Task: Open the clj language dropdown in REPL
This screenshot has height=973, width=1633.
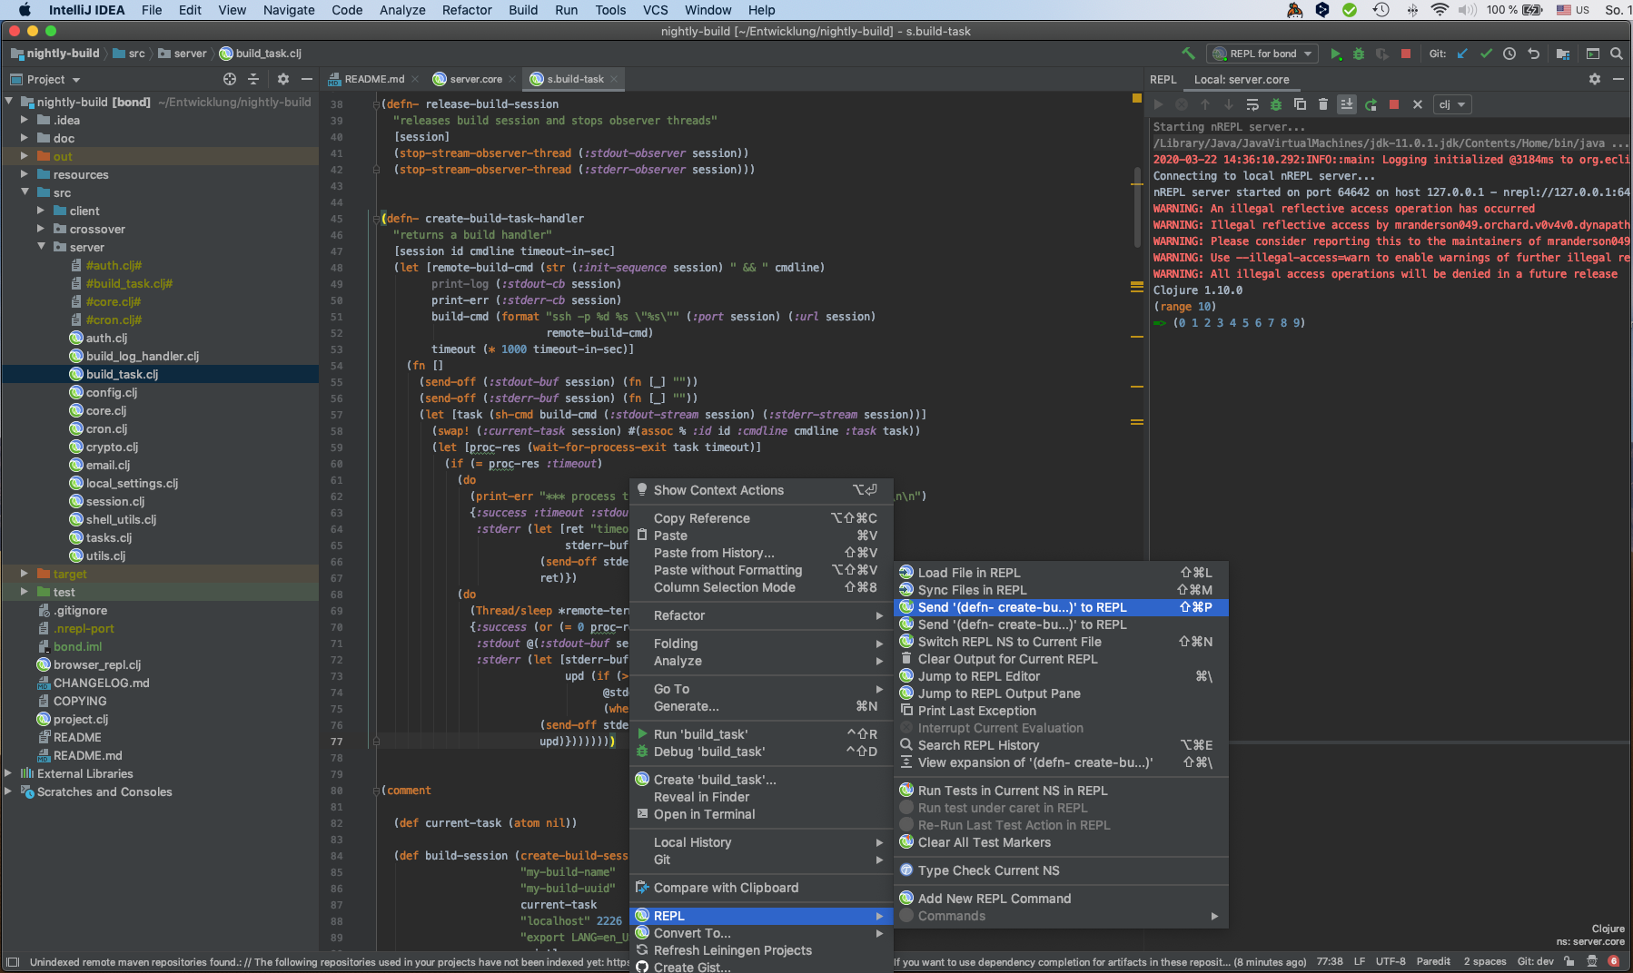Action: (x=1451, y=104)
